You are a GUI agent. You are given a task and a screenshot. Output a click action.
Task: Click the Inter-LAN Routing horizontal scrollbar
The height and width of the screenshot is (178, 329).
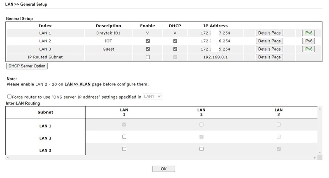click(160, 157)
